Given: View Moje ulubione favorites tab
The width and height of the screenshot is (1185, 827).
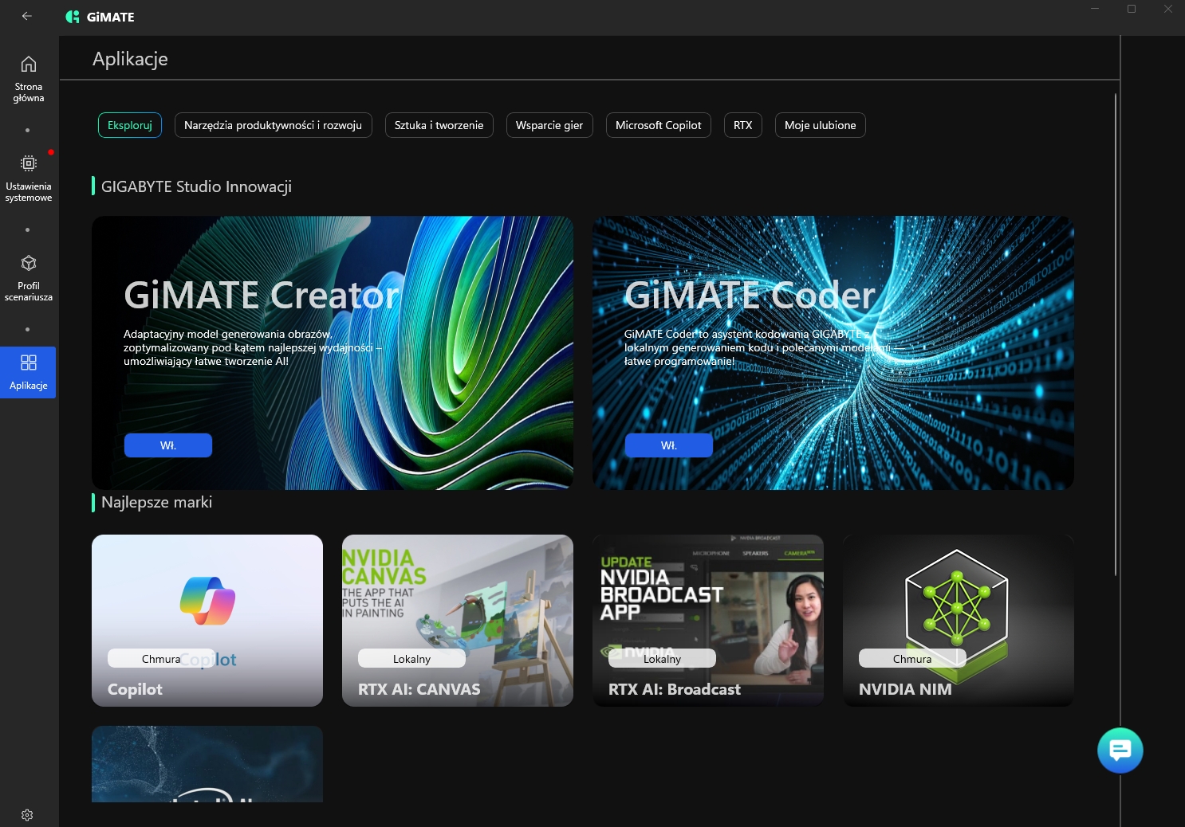Looking at the screenshot, I should click(820, 125).
